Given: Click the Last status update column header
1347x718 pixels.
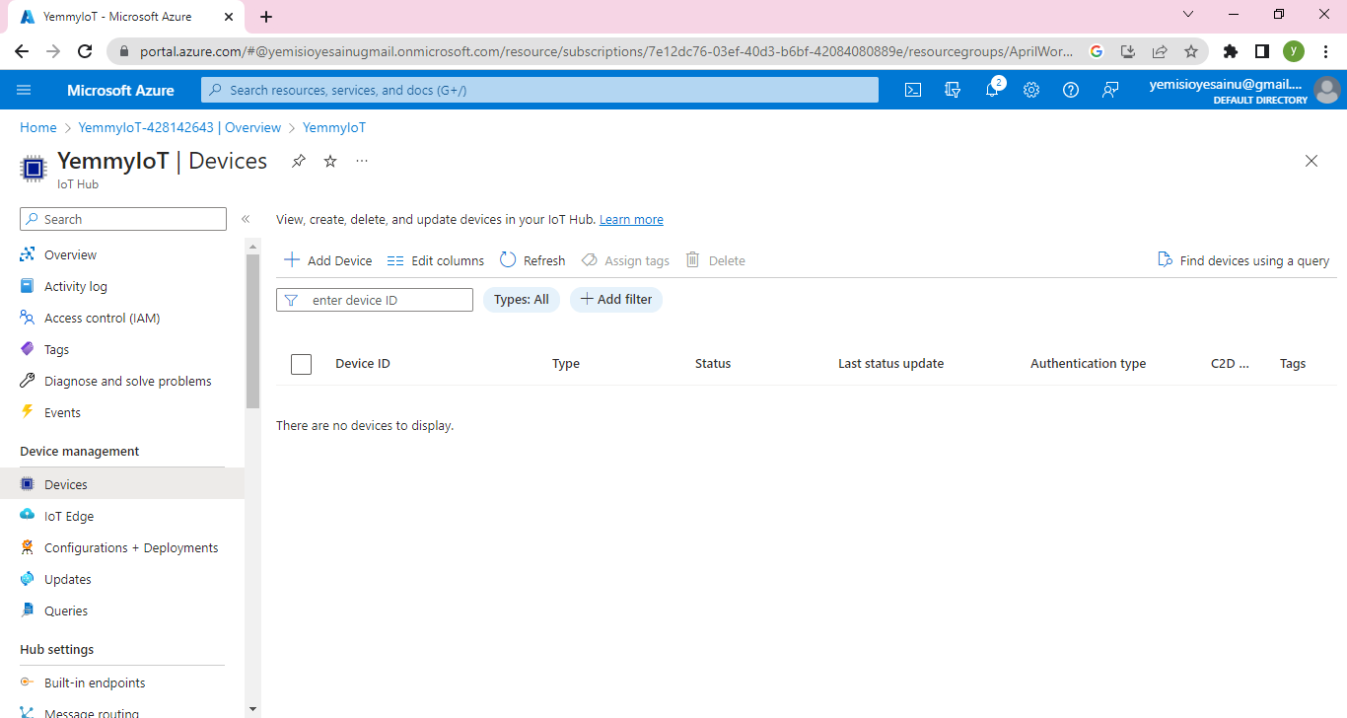Looking at the screenshot, I should click(891, 364).
